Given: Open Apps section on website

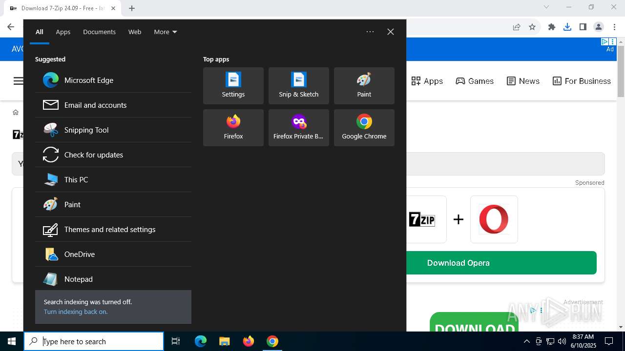Looking at the screenshot, I should tap(427, 81).
